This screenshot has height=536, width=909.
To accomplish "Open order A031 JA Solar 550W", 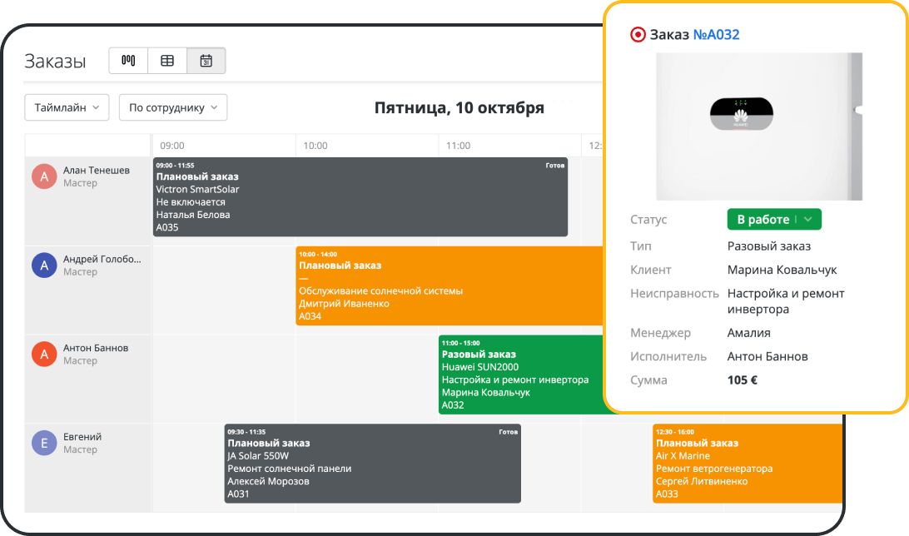I will pos(372,464).
